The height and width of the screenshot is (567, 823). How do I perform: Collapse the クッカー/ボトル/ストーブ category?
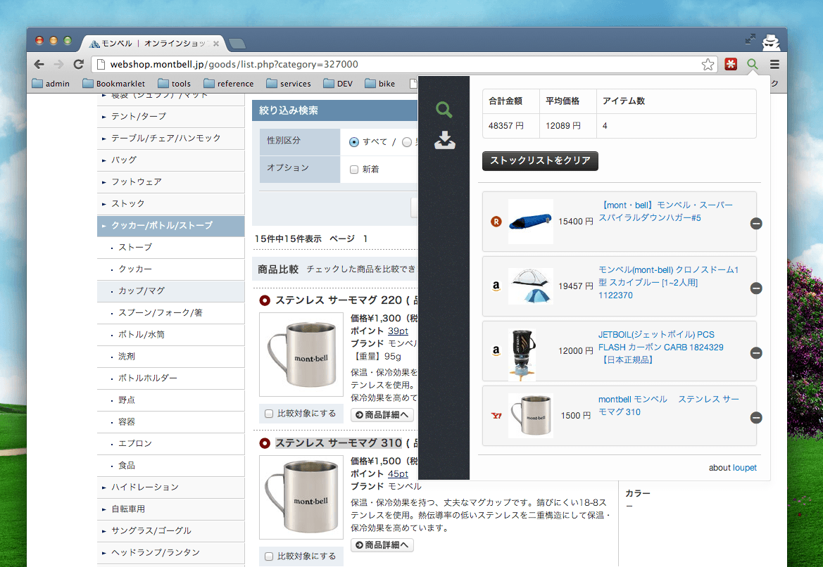pyautogui.click(x=171, y=226)
